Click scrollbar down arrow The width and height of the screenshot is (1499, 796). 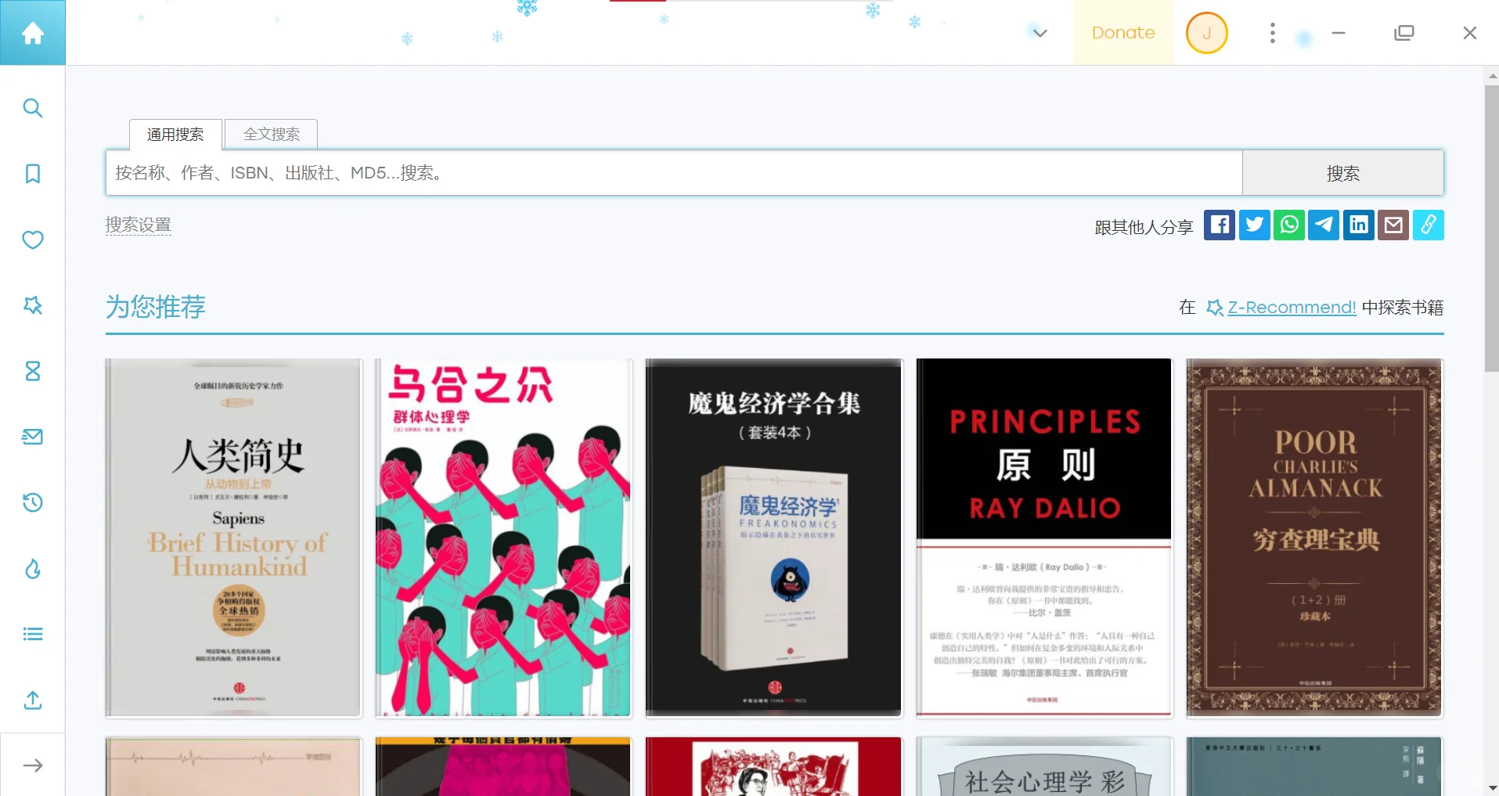1492,787
